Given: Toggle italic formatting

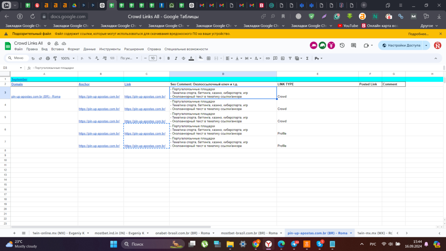Looking at the screenshot, I should (x=176, y=58).
